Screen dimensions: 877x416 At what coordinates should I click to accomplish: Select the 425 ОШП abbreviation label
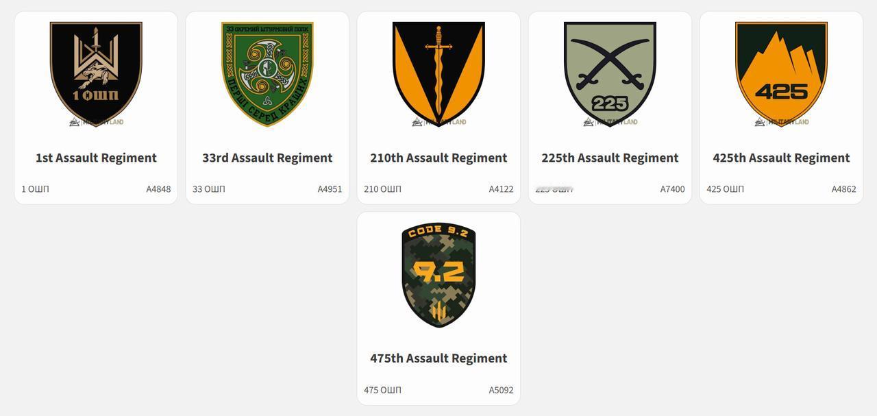[x=725, y=189]
